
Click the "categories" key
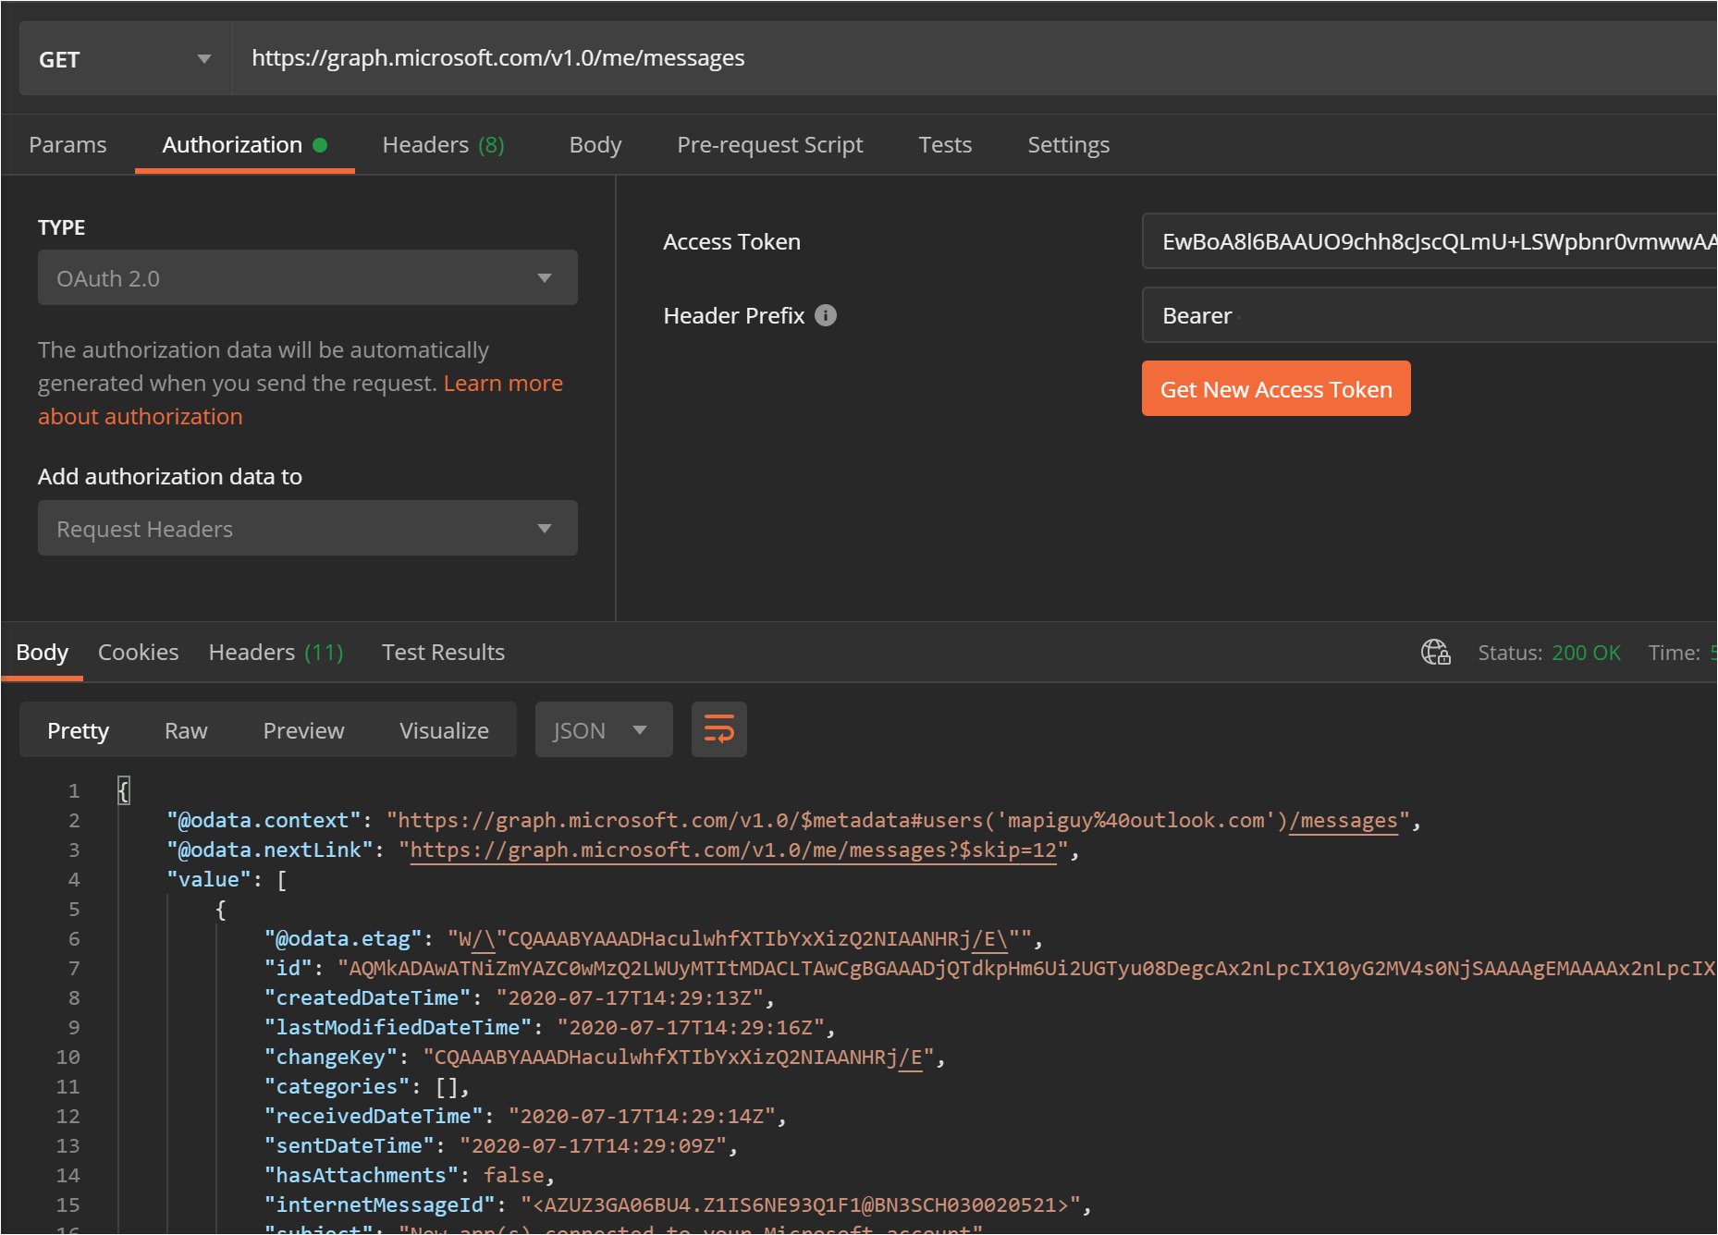click(x=337, y=1087)
